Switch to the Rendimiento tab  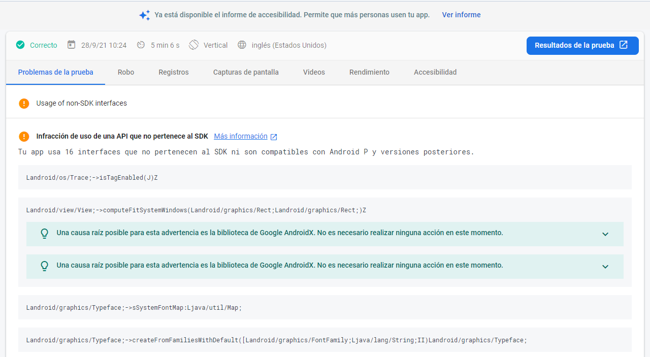369,72
